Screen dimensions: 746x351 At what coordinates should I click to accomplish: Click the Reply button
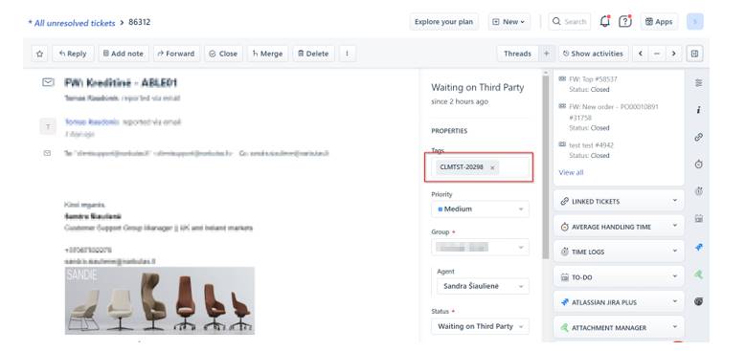click(73, 54)
